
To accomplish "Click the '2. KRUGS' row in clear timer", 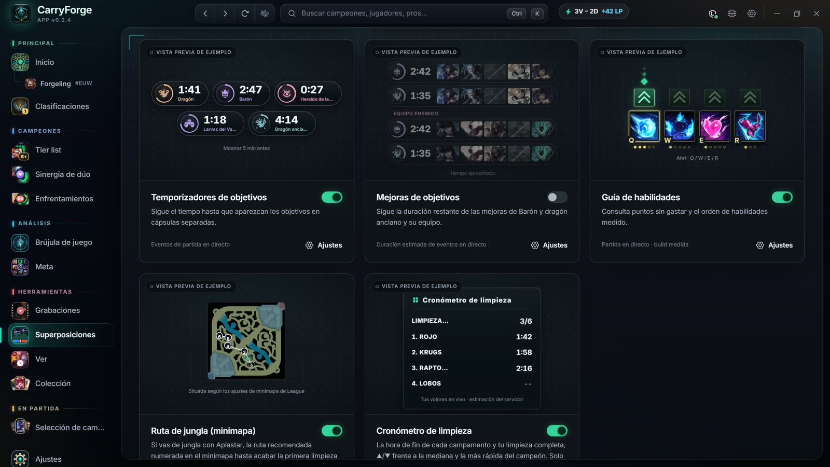I will pos(472,352).
